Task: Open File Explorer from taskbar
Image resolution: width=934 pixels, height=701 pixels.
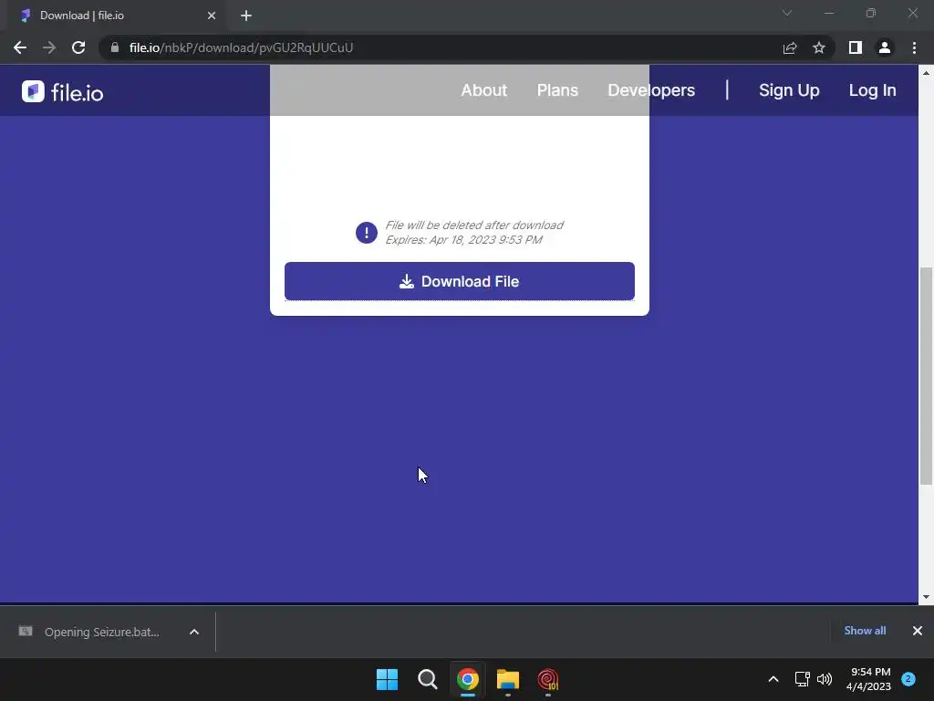Action: click(x=507, y=679)
